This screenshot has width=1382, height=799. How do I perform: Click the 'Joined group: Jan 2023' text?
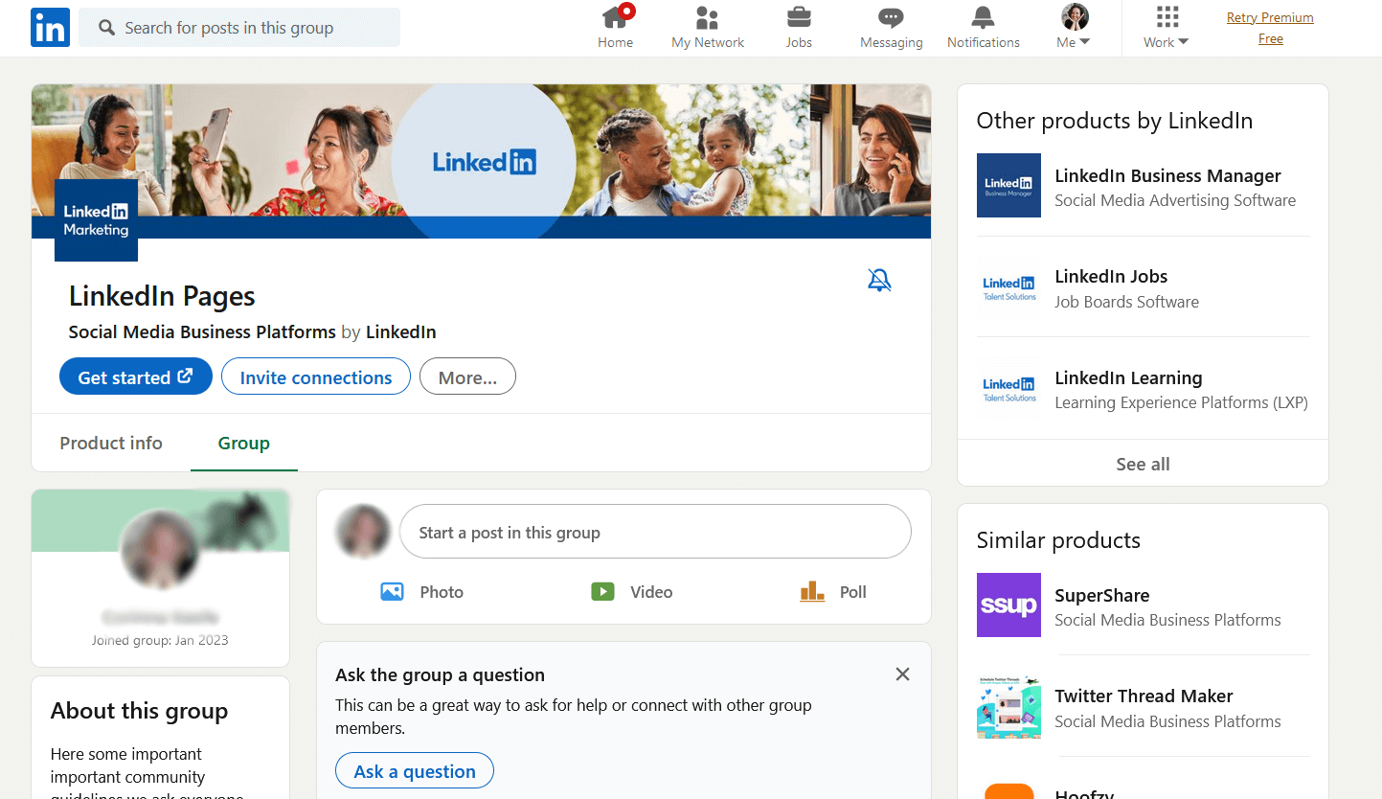[x=160, y=640]
